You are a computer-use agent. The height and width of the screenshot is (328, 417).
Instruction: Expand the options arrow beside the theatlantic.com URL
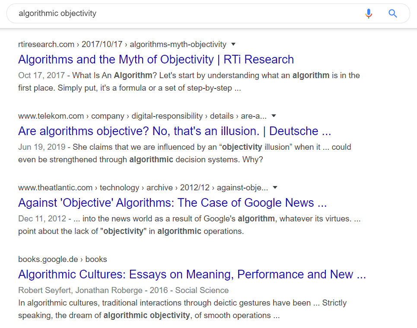(275, 188)
